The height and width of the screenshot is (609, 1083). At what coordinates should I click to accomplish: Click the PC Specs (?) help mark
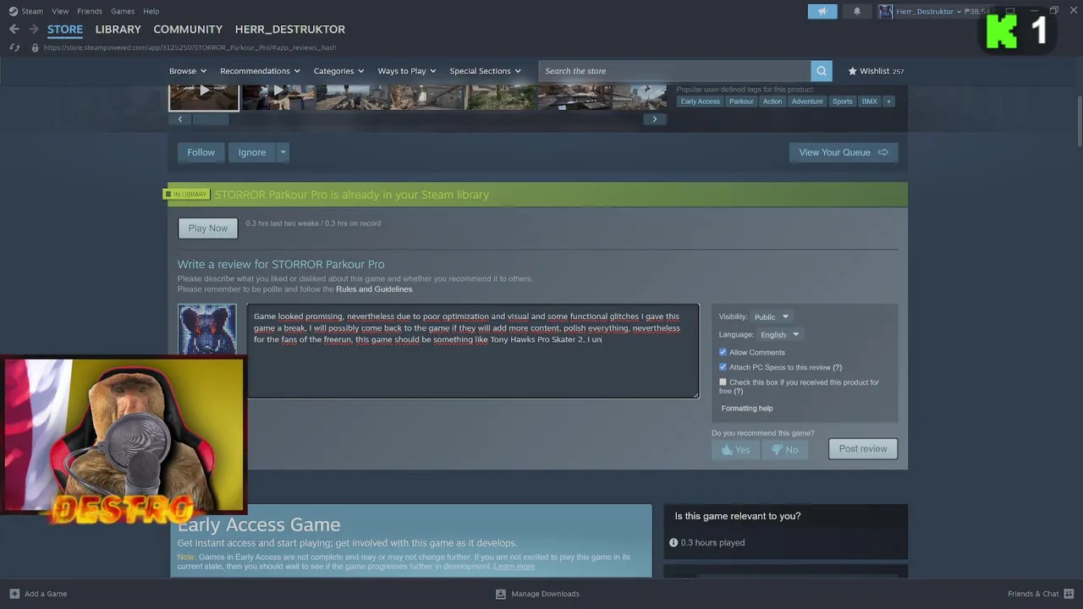[838, 367]
